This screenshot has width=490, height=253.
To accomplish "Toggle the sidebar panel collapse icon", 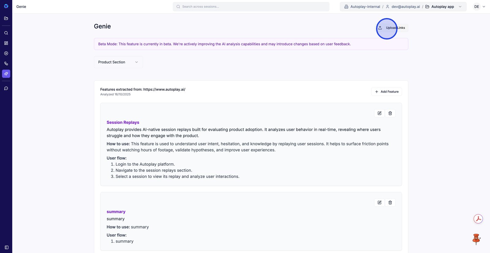I will click(6, 247).
